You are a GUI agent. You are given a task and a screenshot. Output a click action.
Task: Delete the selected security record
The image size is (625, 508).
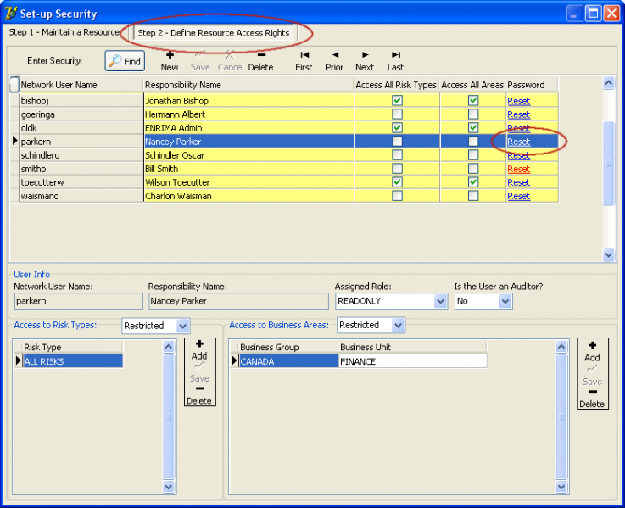pos(260,61)
